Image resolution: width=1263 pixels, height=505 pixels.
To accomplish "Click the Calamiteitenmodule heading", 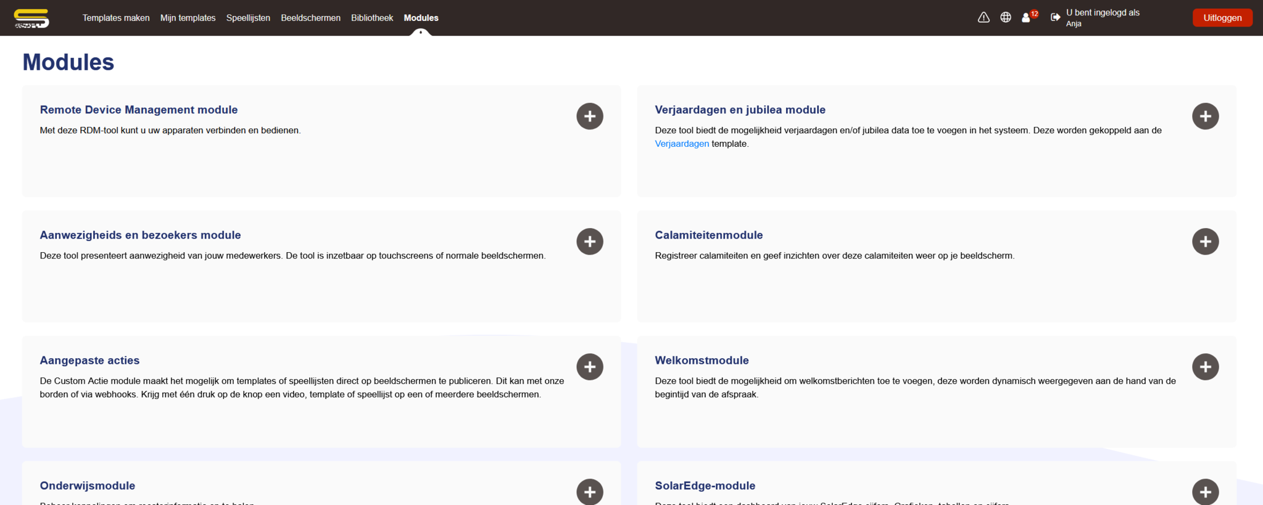I will point(708,235).
